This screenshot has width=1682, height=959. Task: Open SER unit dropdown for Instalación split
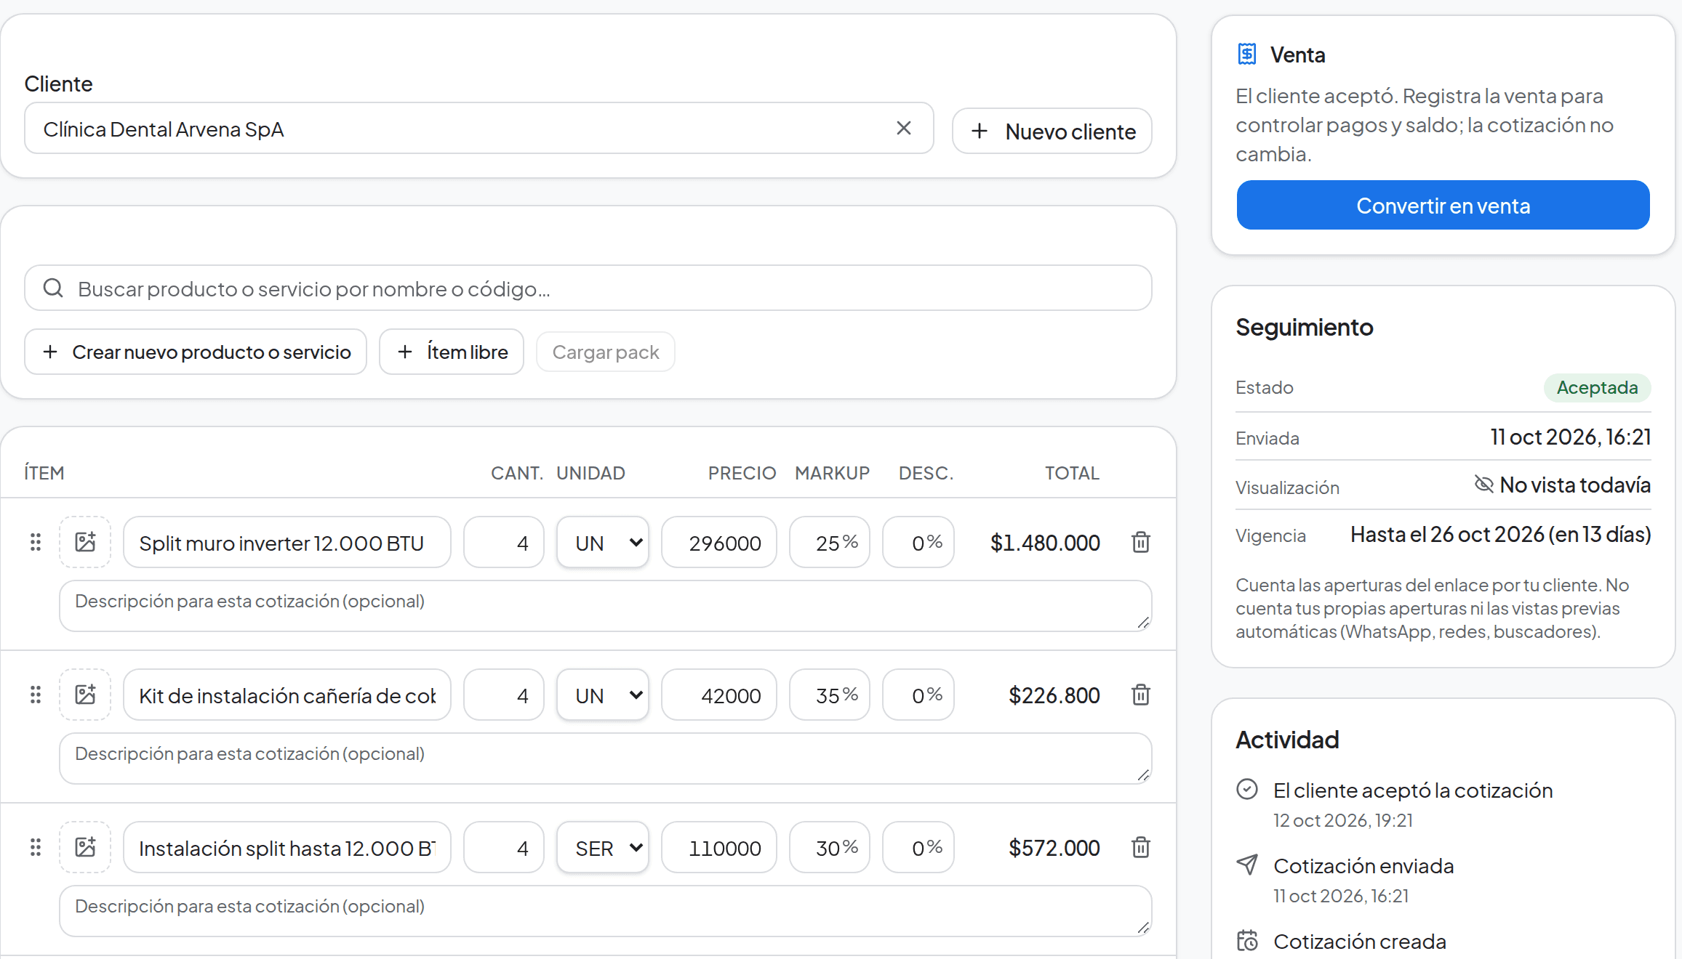pos(603,847)
